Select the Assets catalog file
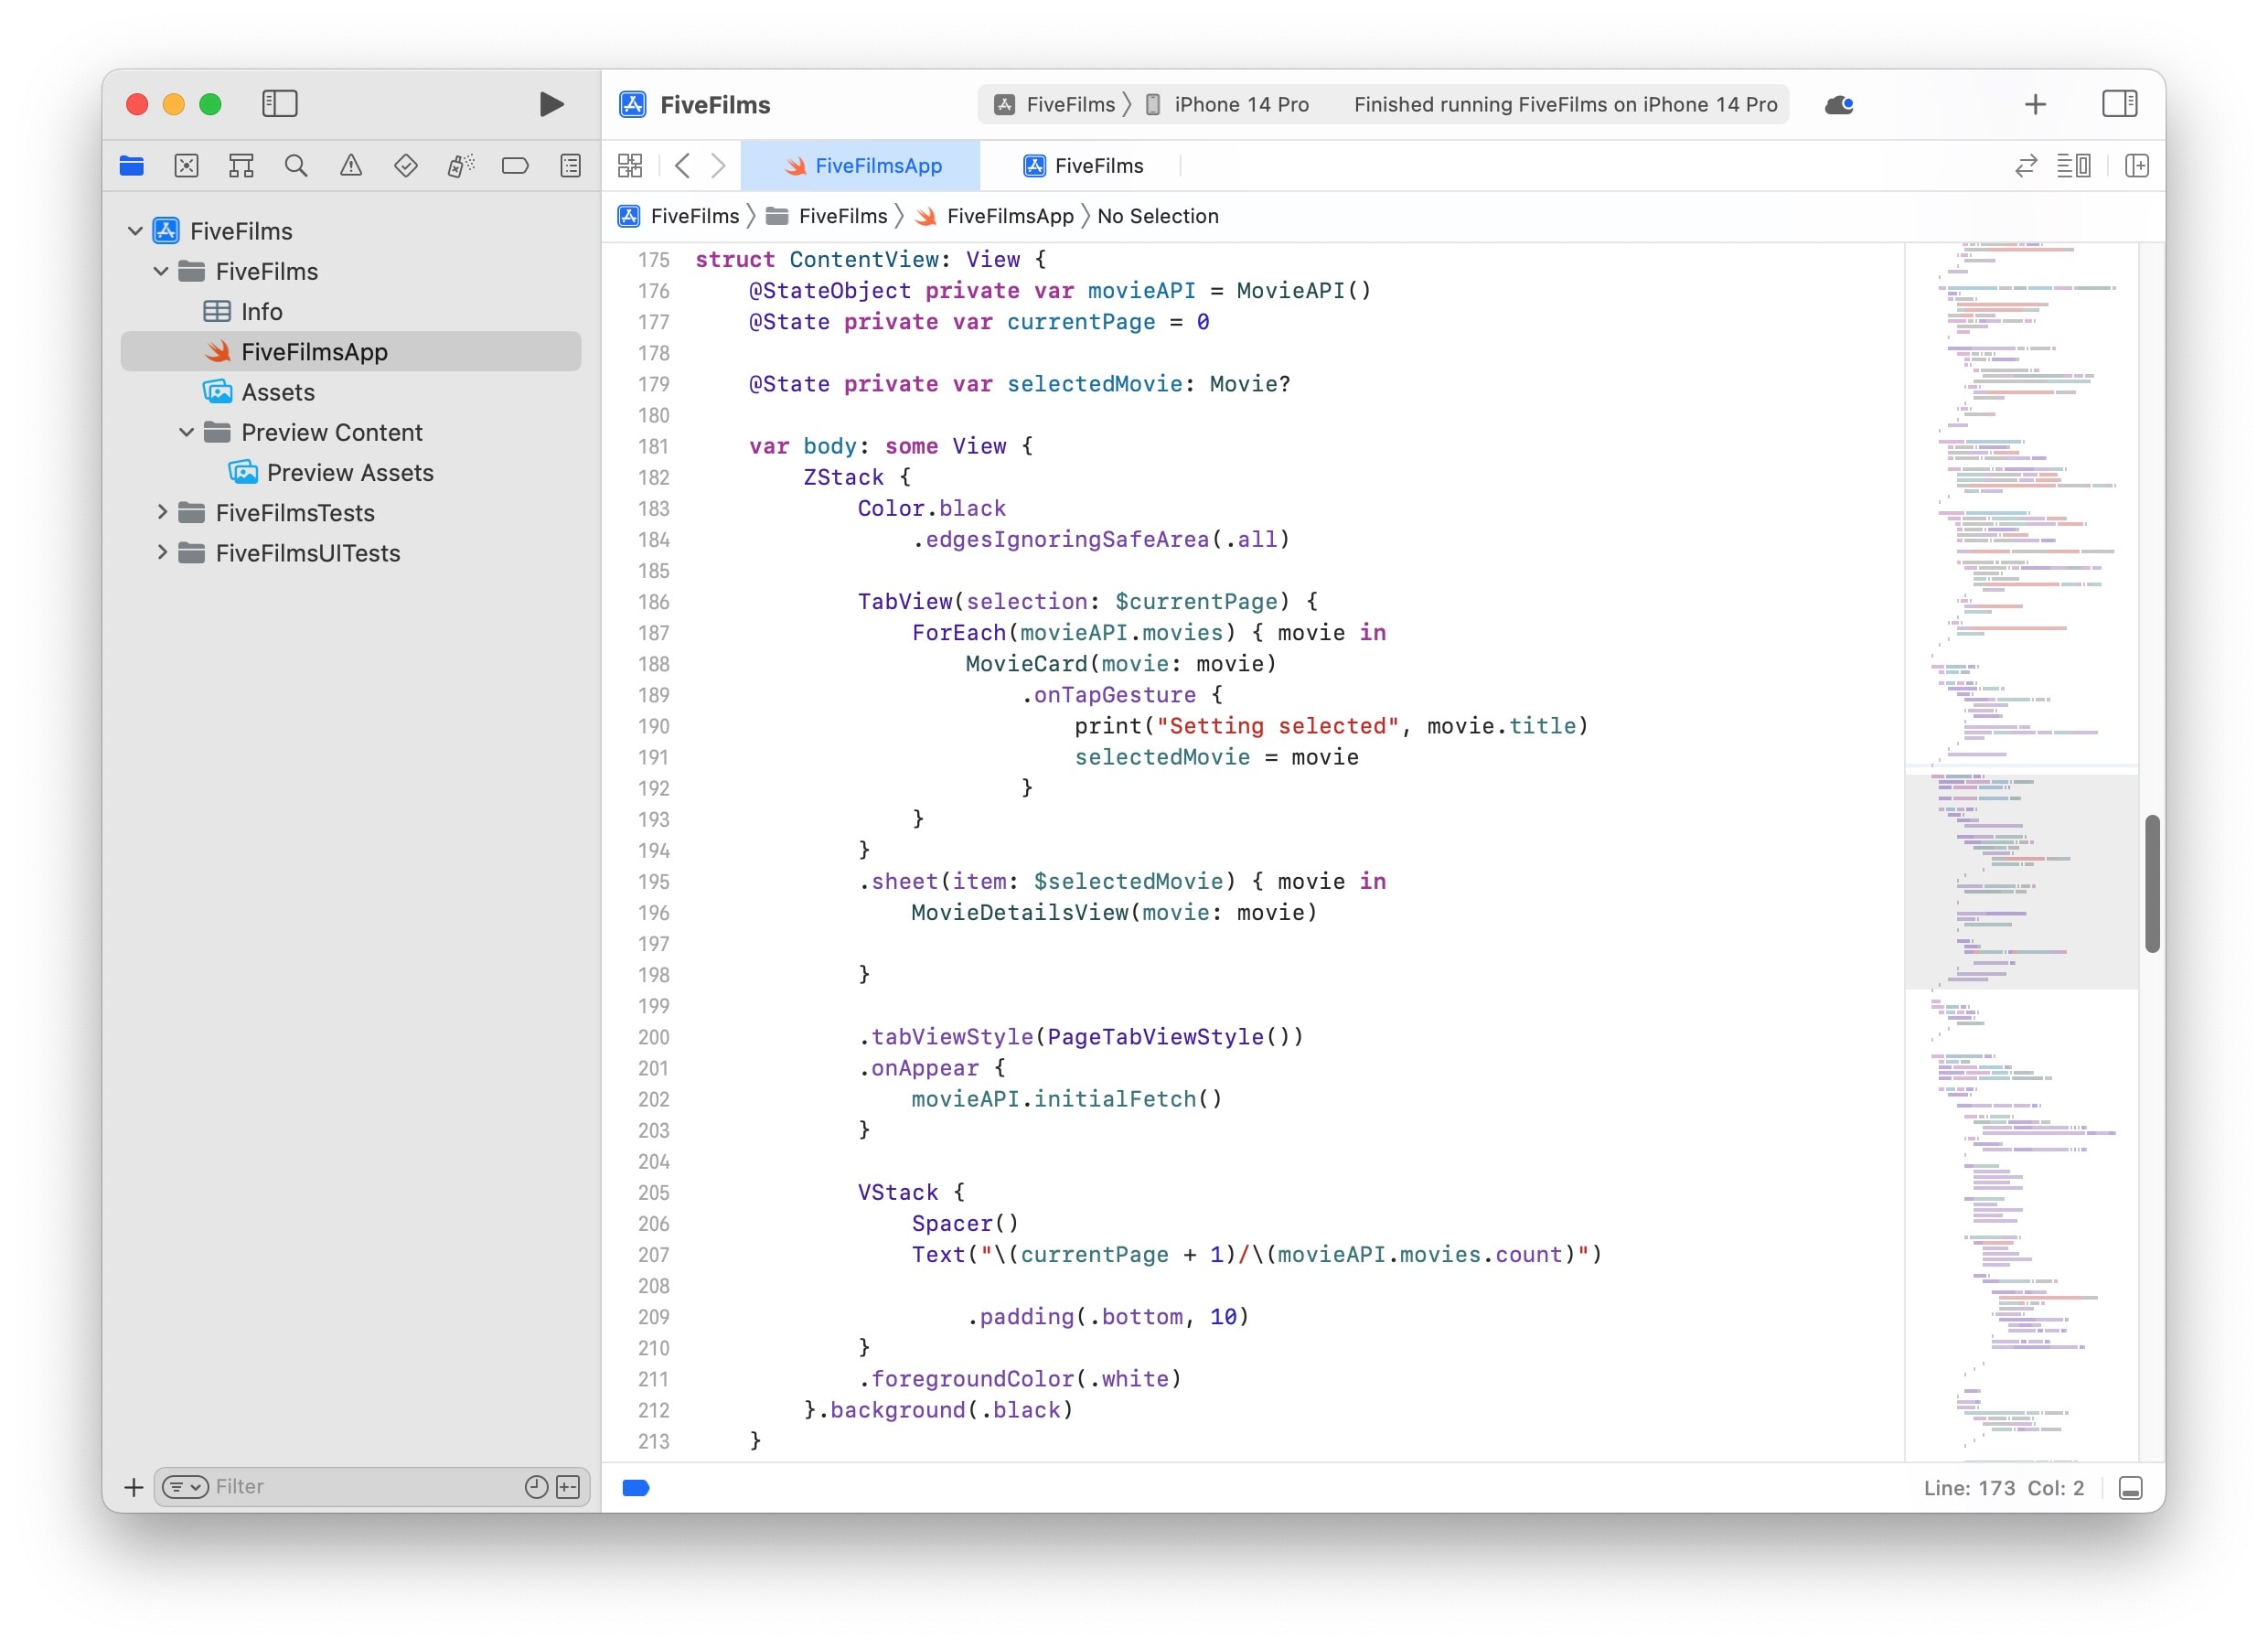The width and height of the screenshot is (2268, 1648). [x=278, y=392]
